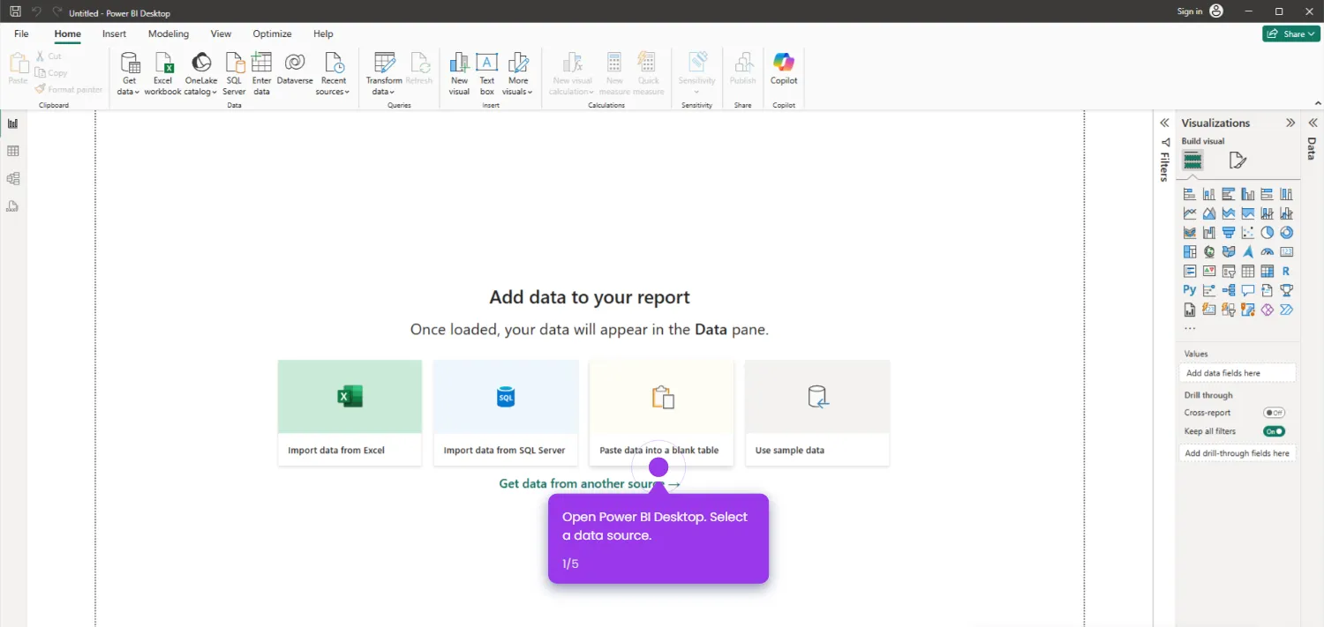Viewport: 1324px width, 627px height.
Task: Select the Build visual tab icon
Action: (x=1192, y=160)
